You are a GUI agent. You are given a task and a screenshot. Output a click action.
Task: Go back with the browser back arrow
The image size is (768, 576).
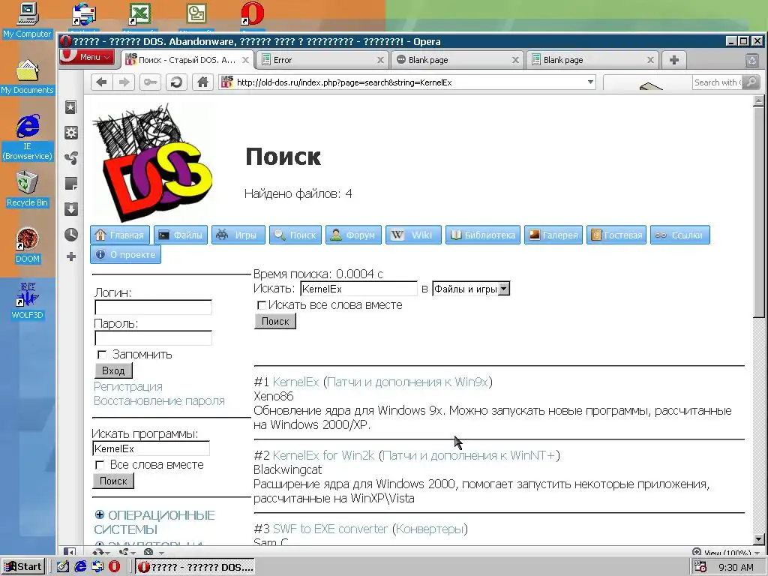coord(101,82)
